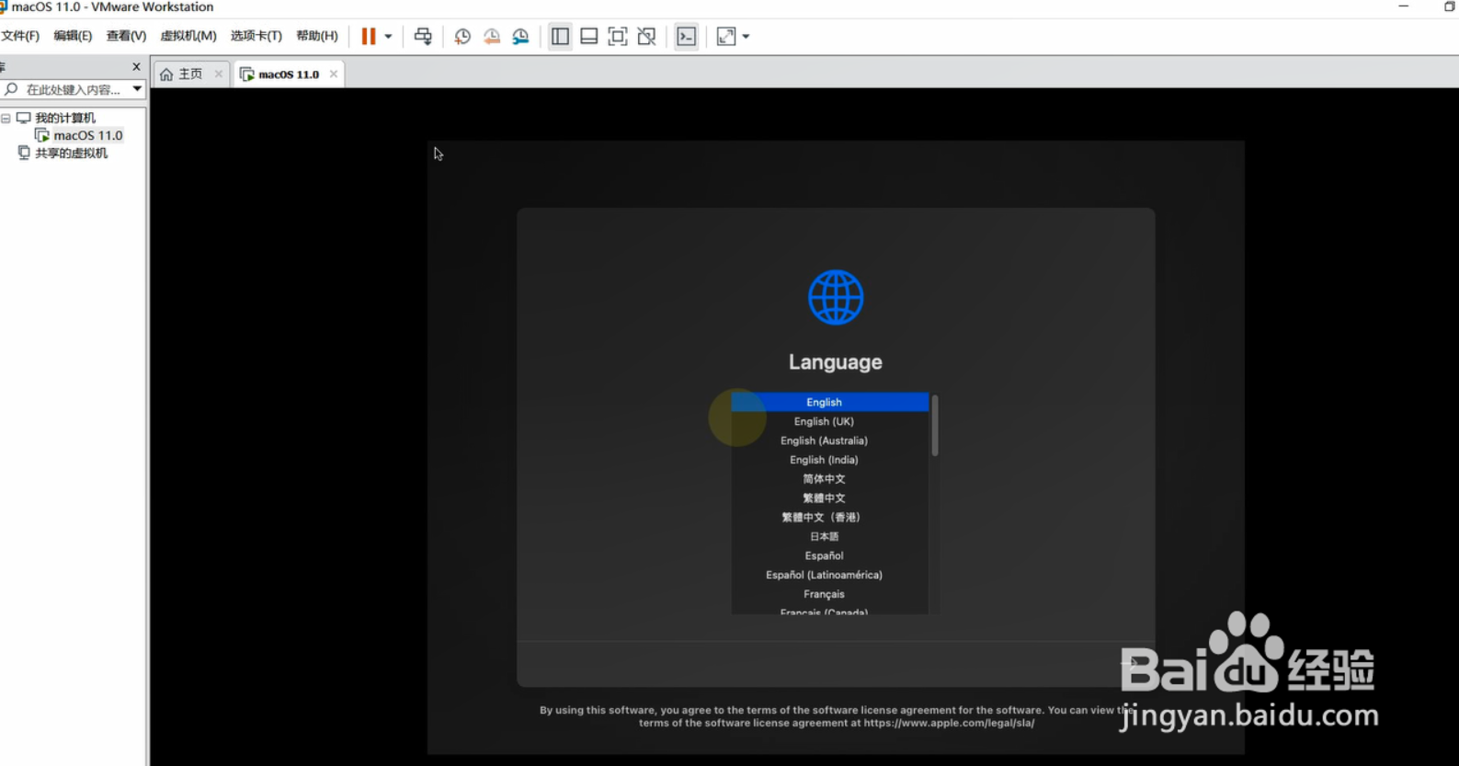Choose Français language
Screen dimensions: 1459x766
pos(829,594)
